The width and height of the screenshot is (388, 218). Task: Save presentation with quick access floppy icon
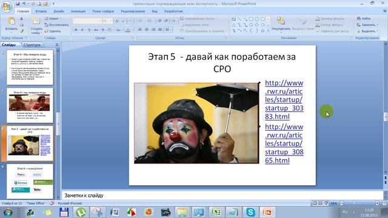point(18,4)
